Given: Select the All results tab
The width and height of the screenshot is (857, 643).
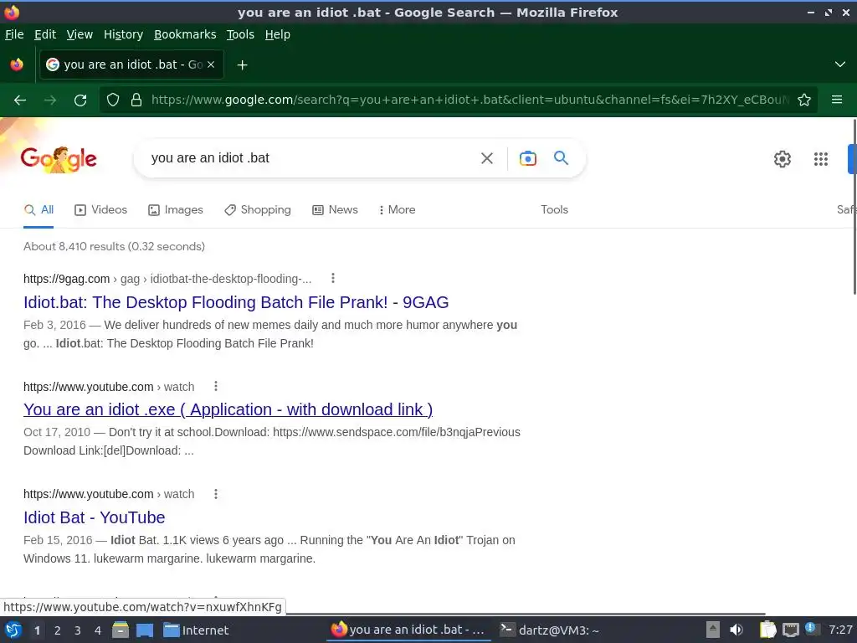Looking at the screenshot, I should click(x=38, y=210).
